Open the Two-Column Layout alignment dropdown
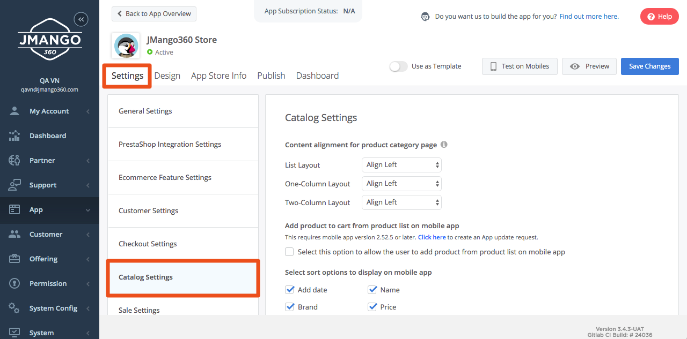 click(x=401, y=202)
